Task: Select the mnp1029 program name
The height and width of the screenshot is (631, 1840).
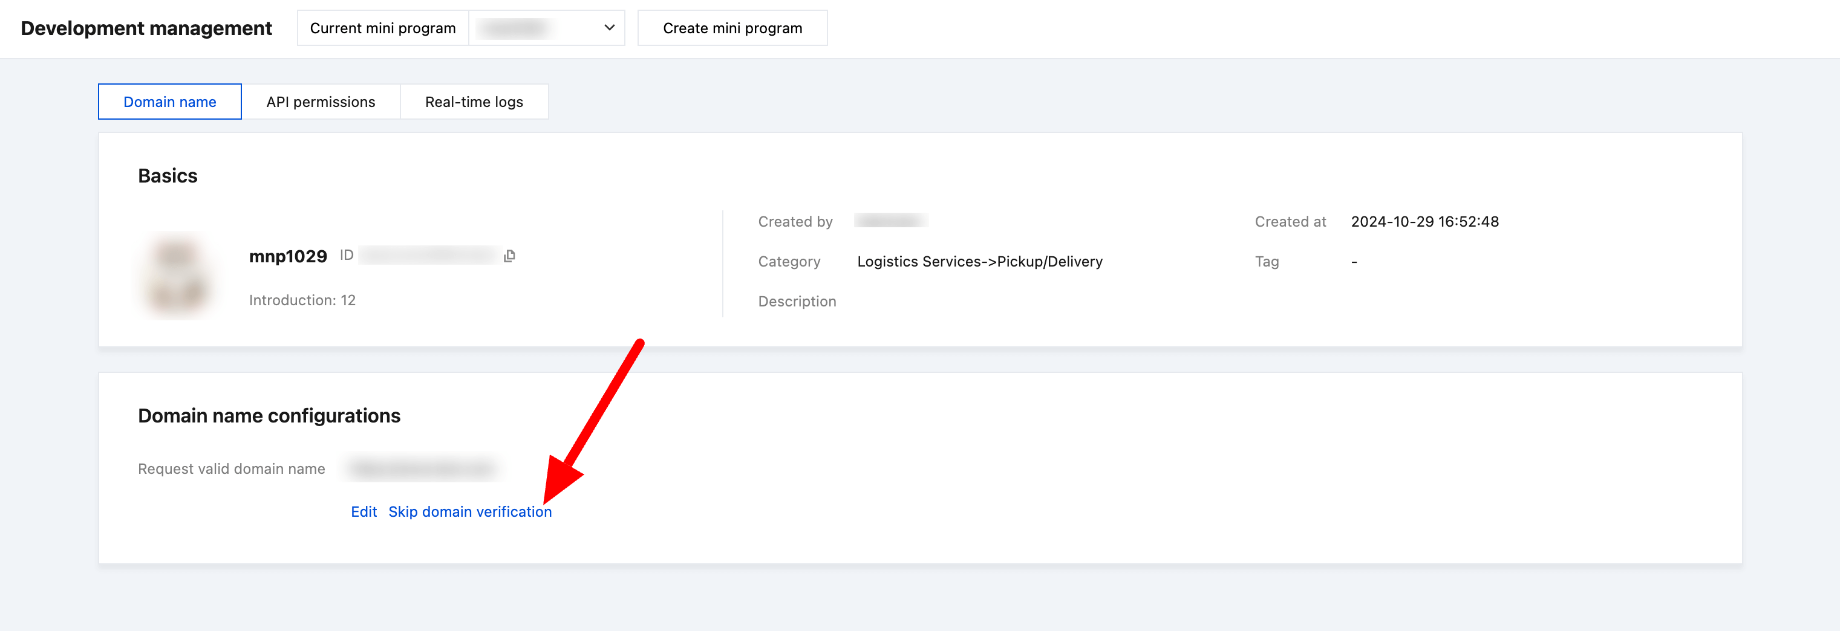Action: coord(288,256)
